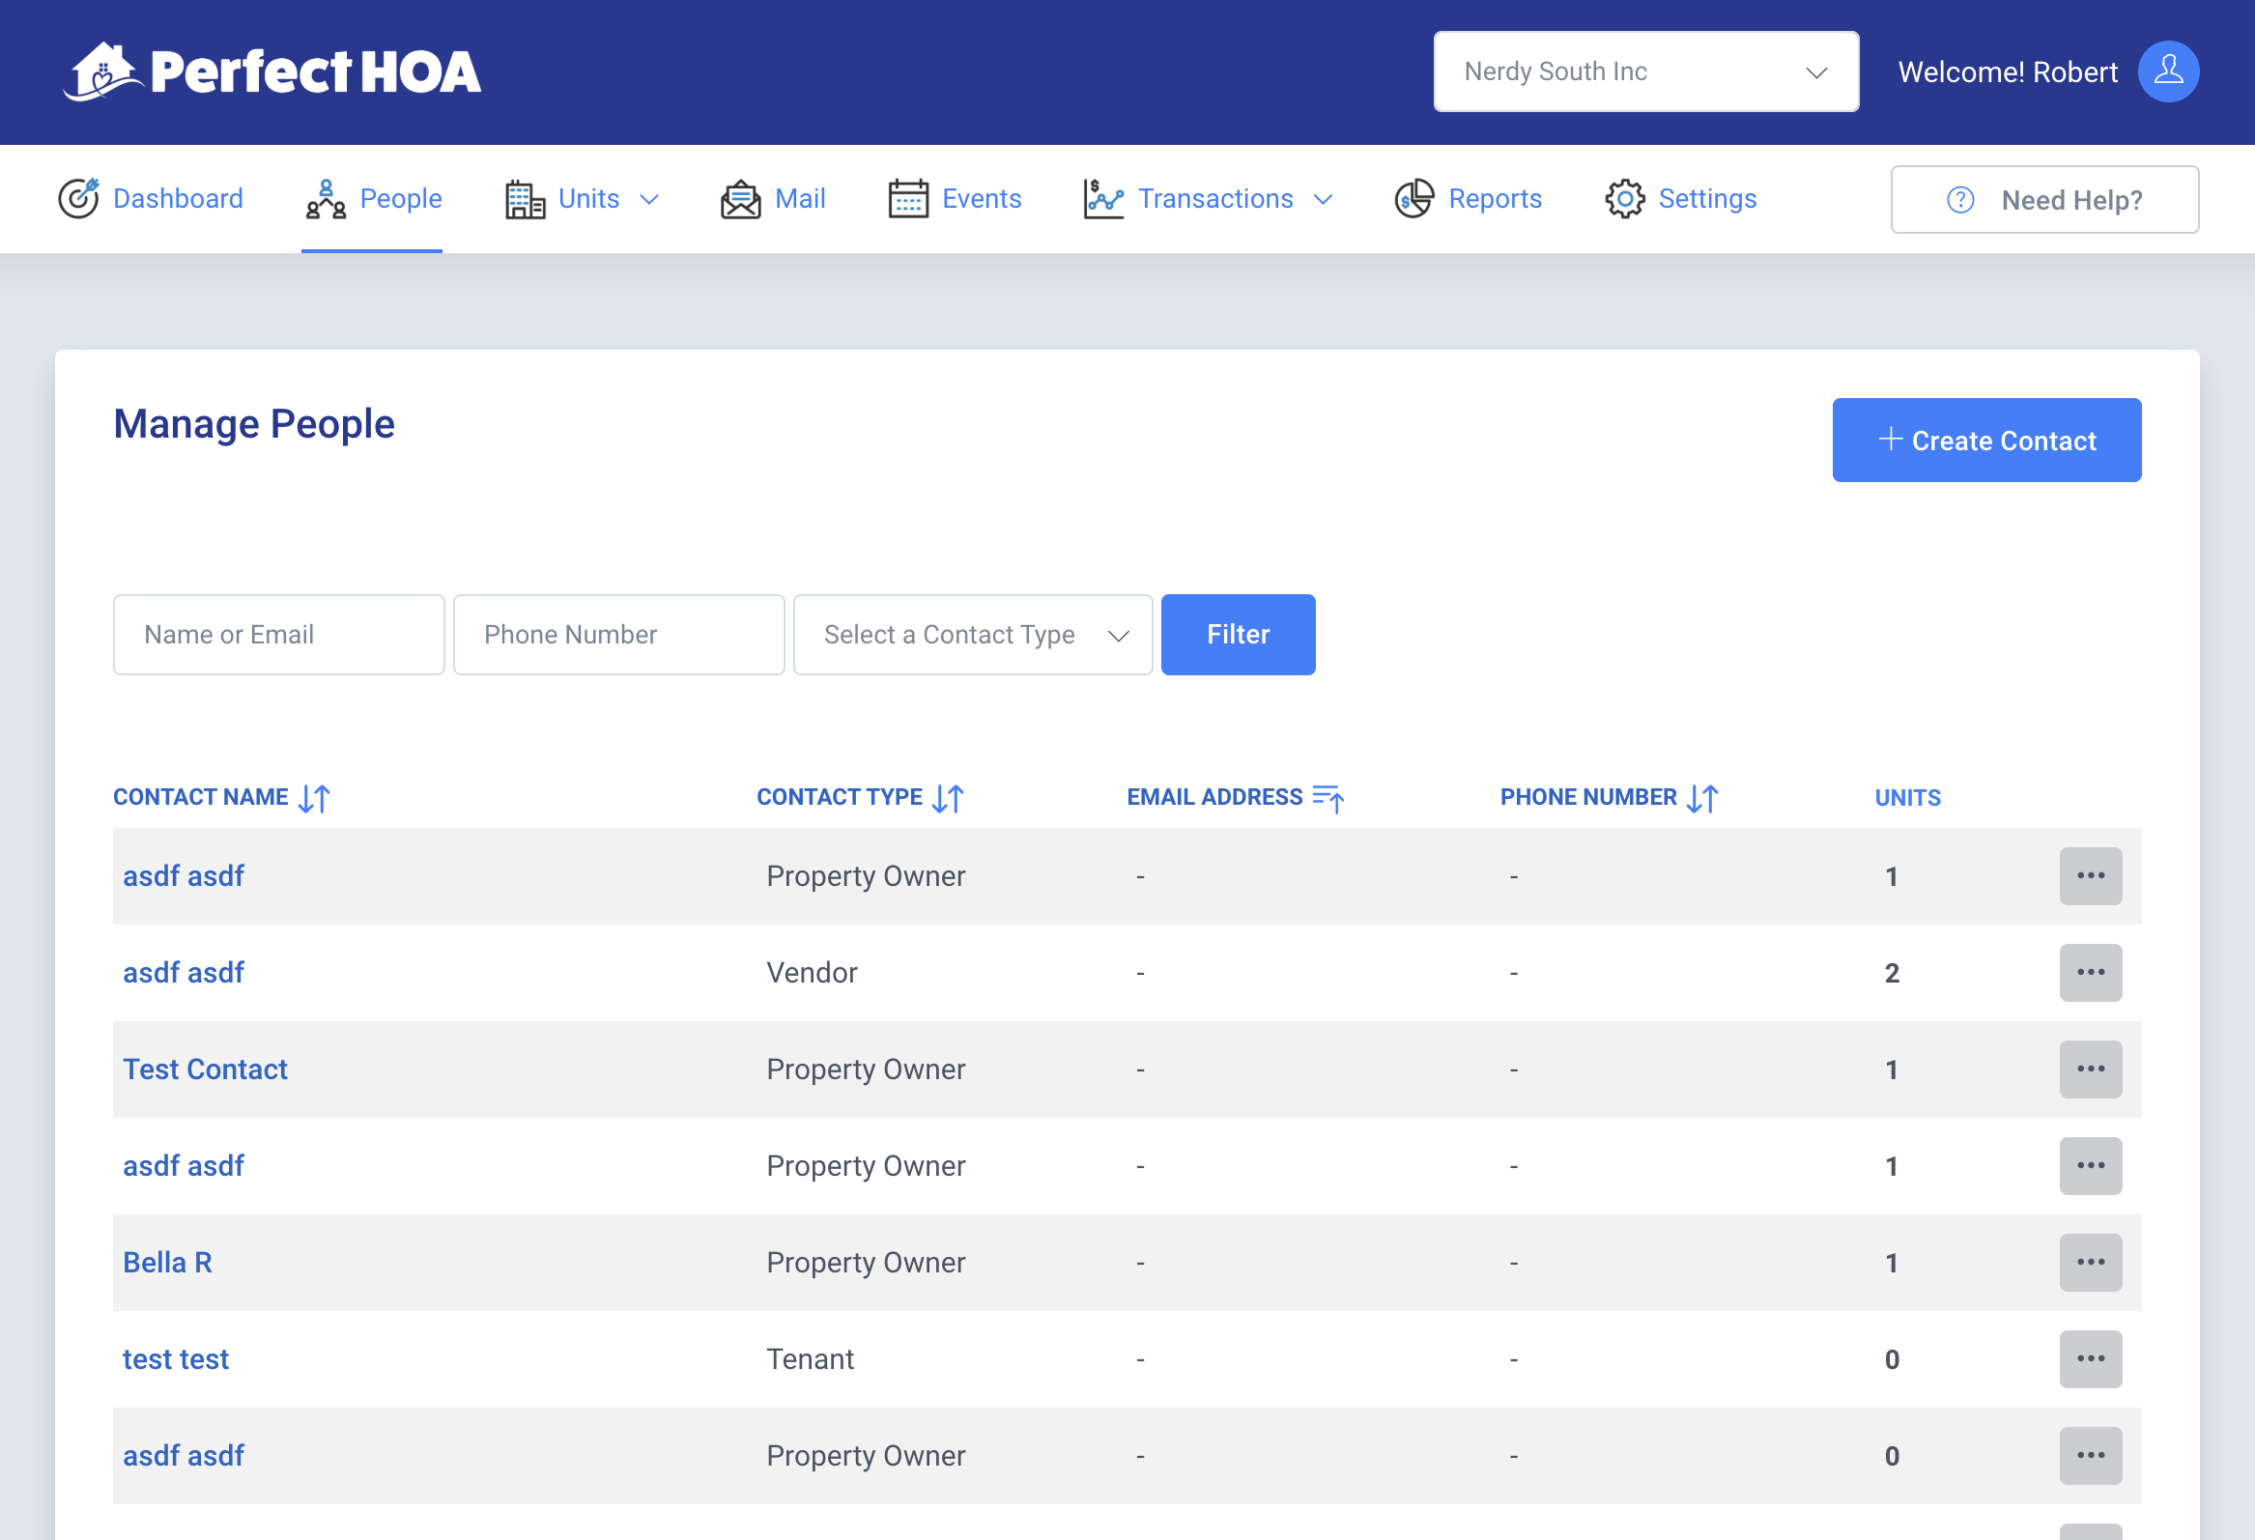Click inside the Name or Email field
Screen dimensions: 2255x1540
click(278, 635)
